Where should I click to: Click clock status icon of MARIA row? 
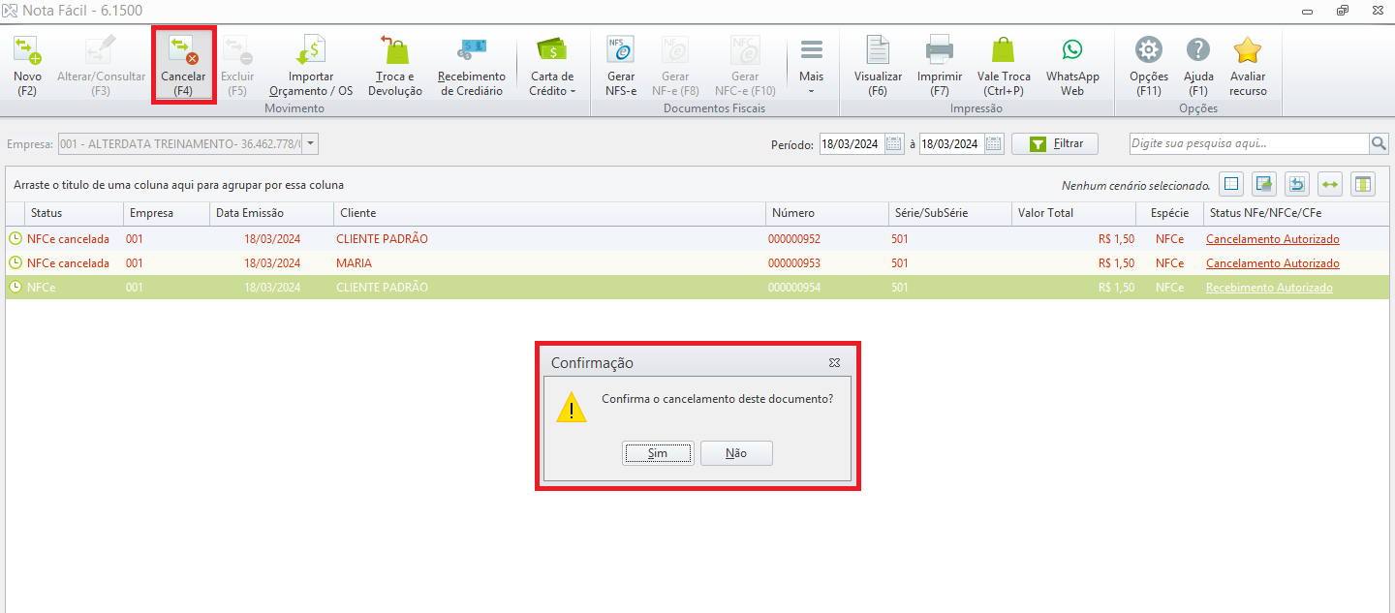click(x=15, y=263)
